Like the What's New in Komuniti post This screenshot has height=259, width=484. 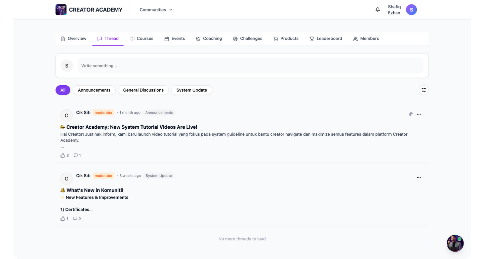[63, 218]
